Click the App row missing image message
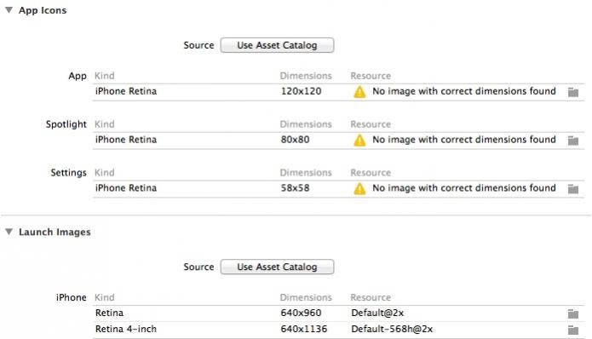 click(464, 91)
